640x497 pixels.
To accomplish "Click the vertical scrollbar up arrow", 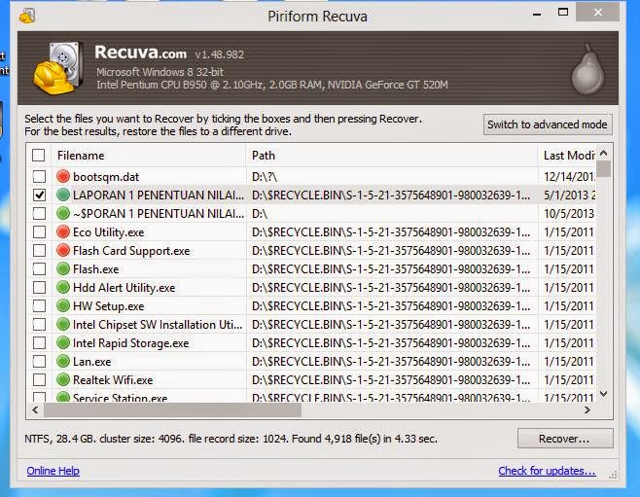I will 604,153.
